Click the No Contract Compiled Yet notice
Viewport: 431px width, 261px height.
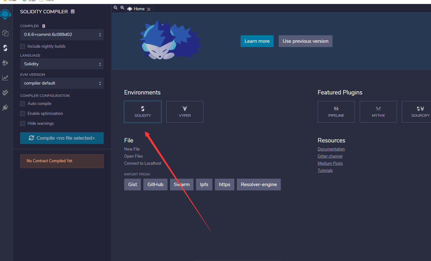(62, 161)
